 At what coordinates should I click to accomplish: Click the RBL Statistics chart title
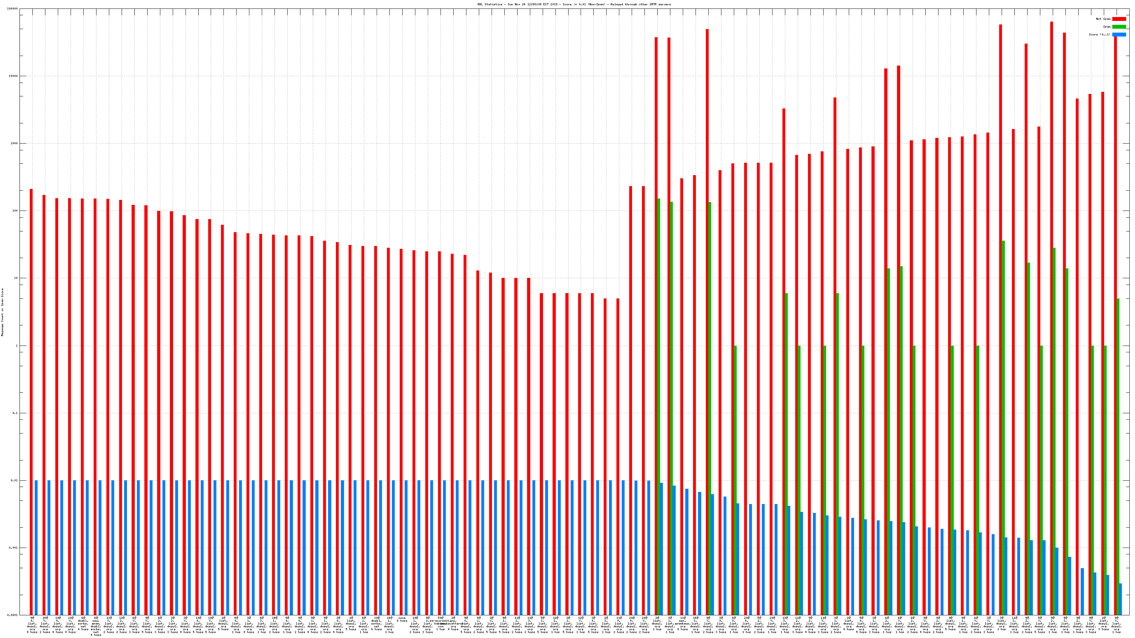(x=574, y=4)
